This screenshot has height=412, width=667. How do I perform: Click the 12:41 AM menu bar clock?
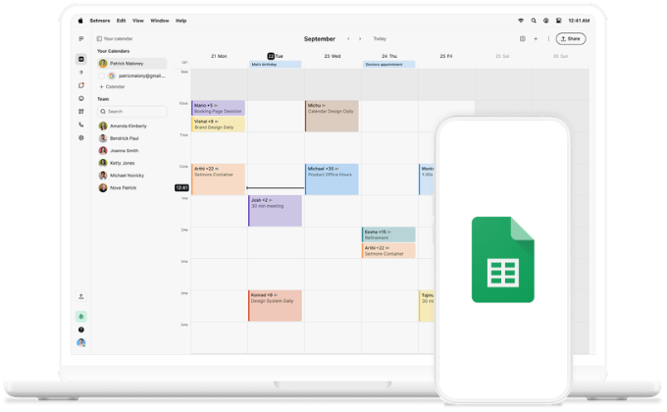point(579,21)
